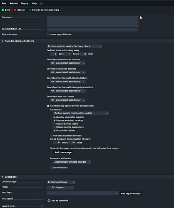The image size is (174, 208).
Task: Click the red Cancel X icon
Action: click(x=15, y=10)
